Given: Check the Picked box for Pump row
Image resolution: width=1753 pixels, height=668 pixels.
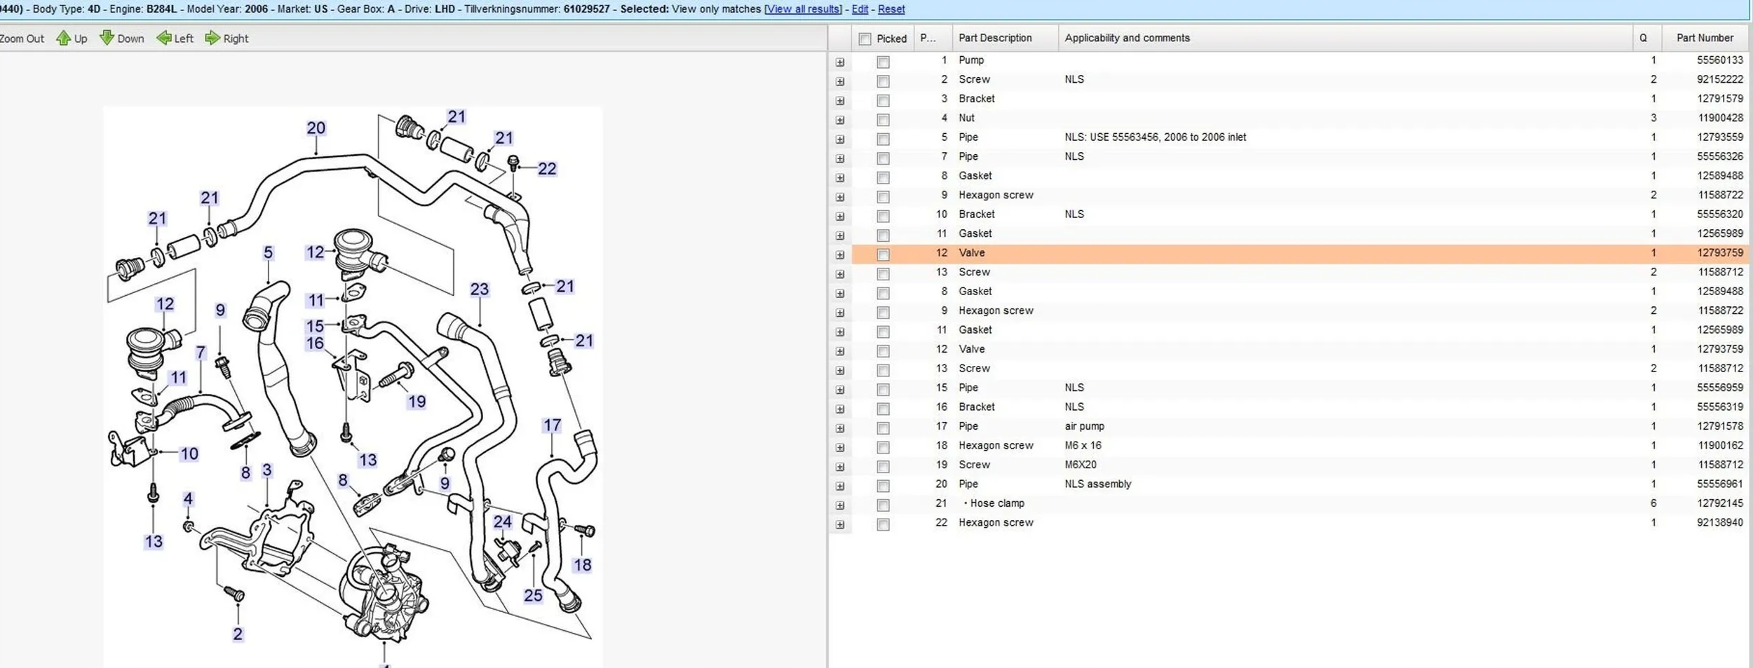Looking at the screenshot, I should (x=883, y=62).
